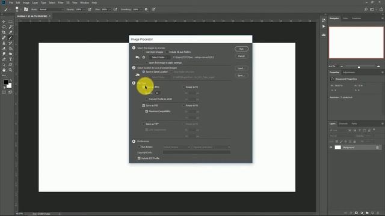
Task: Click the foreground color swatch
Action: click(x=6, y=82)
